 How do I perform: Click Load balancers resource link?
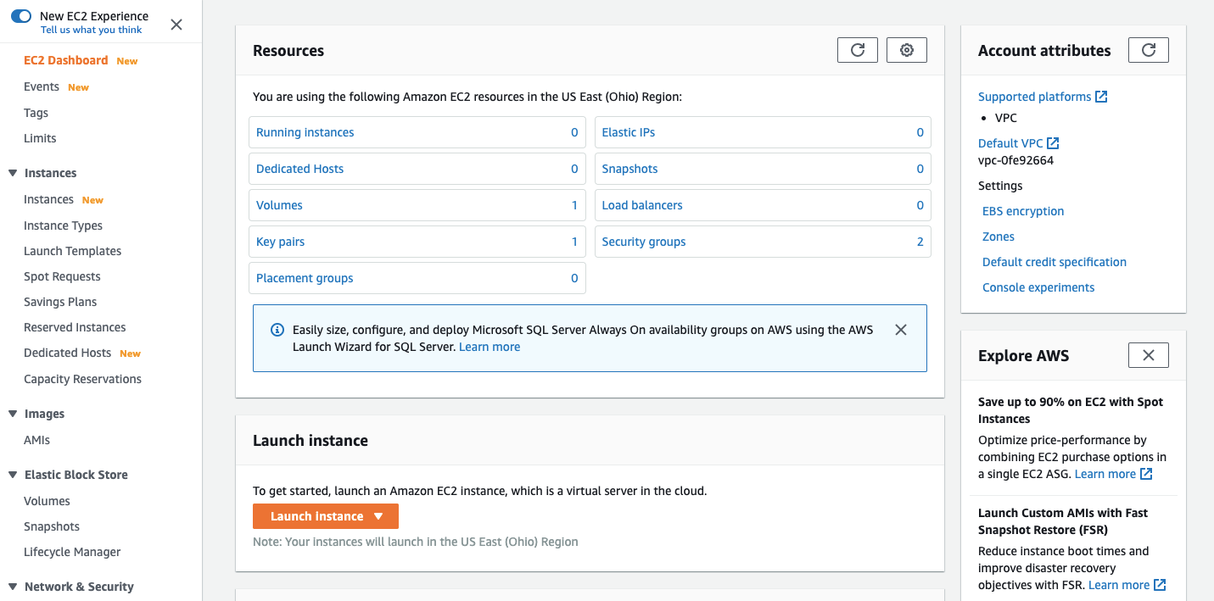tap(642, 205)
